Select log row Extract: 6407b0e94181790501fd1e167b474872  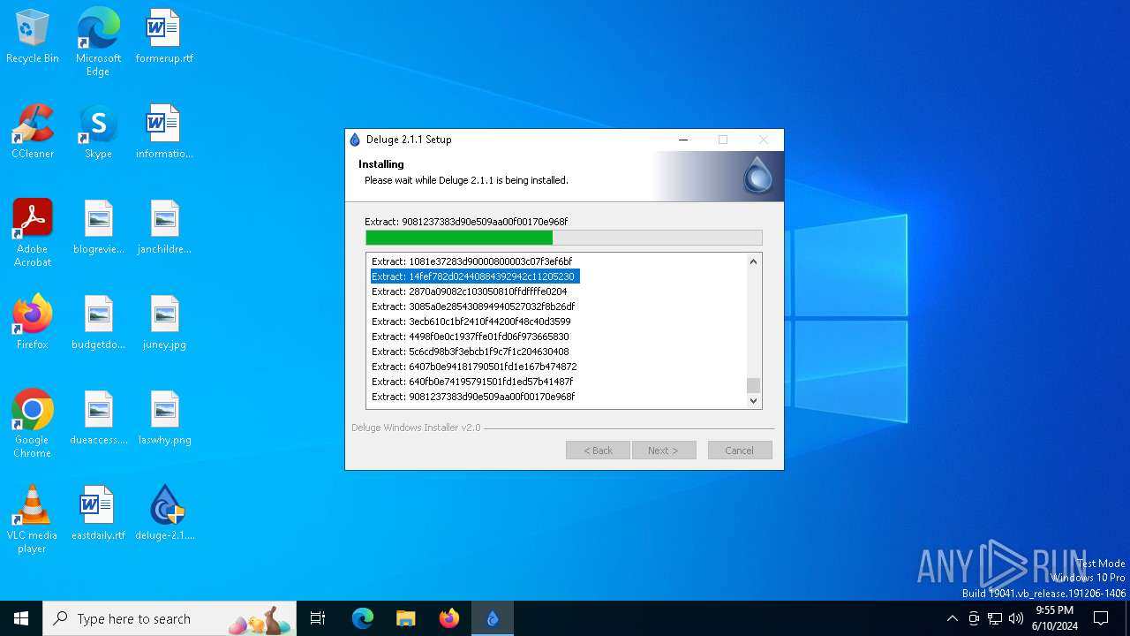point(474,367)
